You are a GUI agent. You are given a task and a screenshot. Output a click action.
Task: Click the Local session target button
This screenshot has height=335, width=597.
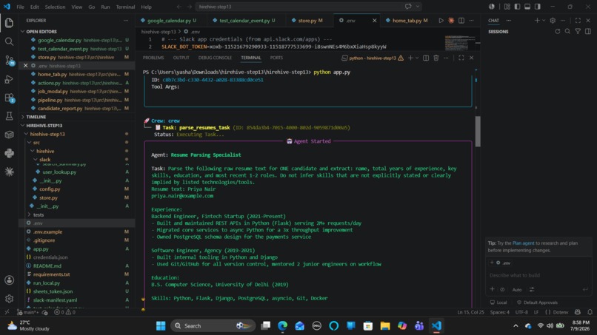point(498,302)
